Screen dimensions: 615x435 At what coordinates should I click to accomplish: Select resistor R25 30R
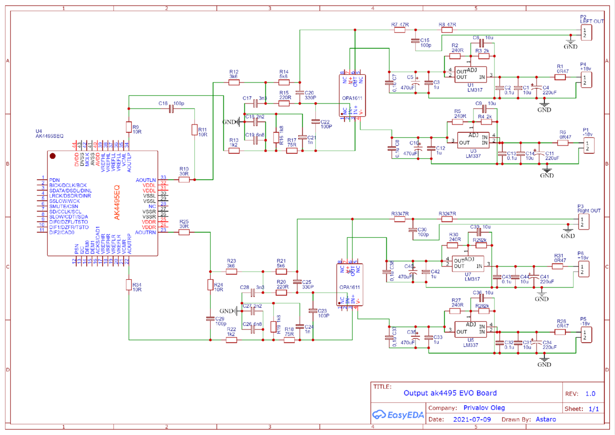point(183,232)
